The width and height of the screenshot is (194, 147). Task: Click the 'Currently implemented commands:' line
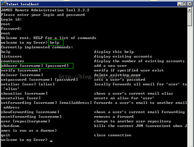(37, 47)
